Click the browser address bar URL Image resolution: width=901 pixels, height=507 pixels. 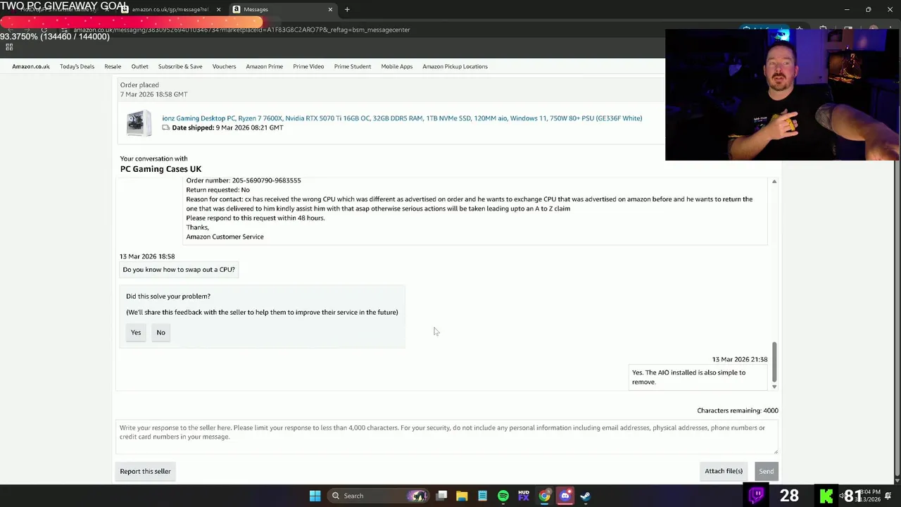click(241, 30)
